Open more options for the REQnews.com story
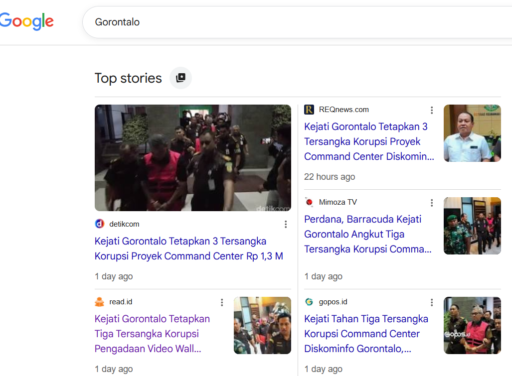This screenshot has width=512, height=376. [x=432, y=110]
